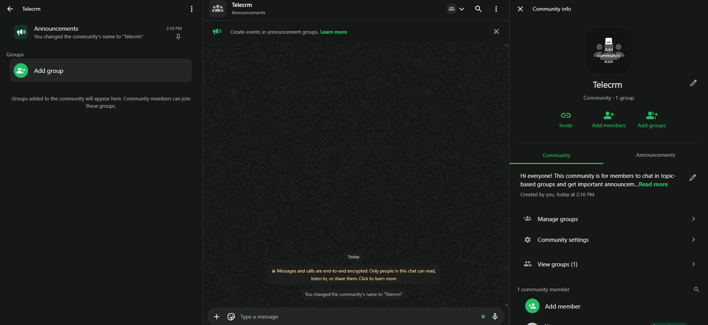708x325 pixels.
Task: Edit the Telecrm community name
Action: coord(693,83)
